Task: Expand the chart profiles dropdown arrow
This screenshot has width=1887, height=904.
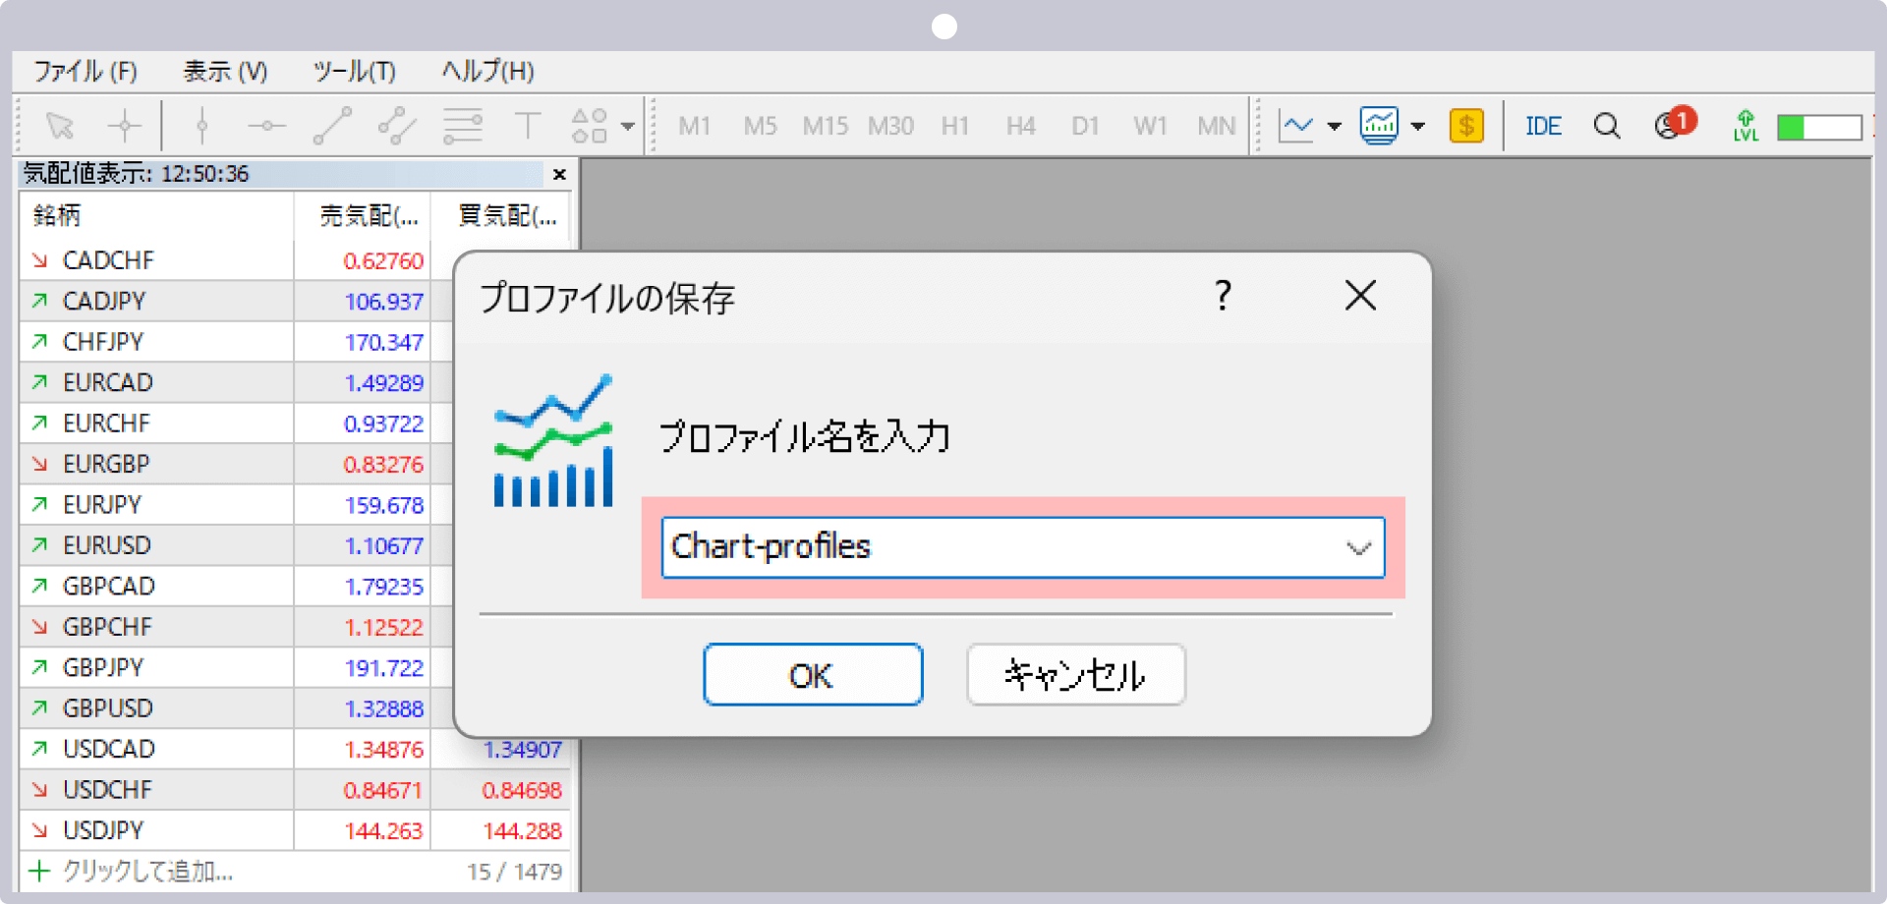Action: tap(1417, 126)
